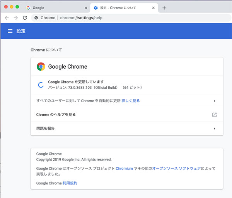The image size is (232, 198).
Task: Expand the automatic update row arrow
Action: coord(214,101)
